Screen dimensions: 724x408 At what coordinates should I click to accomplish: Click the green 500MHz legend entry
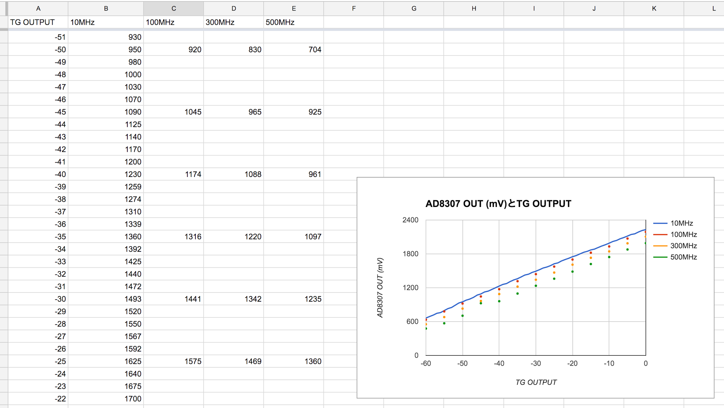pos(683,257)
